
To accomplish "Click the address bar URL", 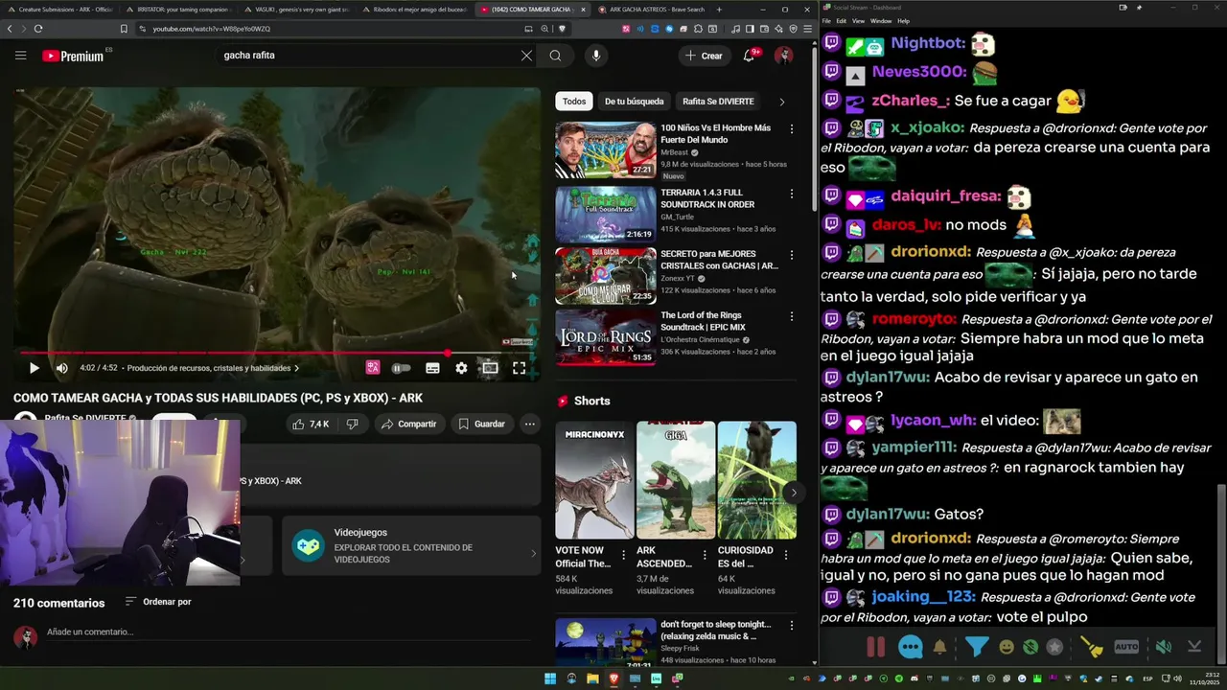I will pyautogui.click(x=212, y=29).
